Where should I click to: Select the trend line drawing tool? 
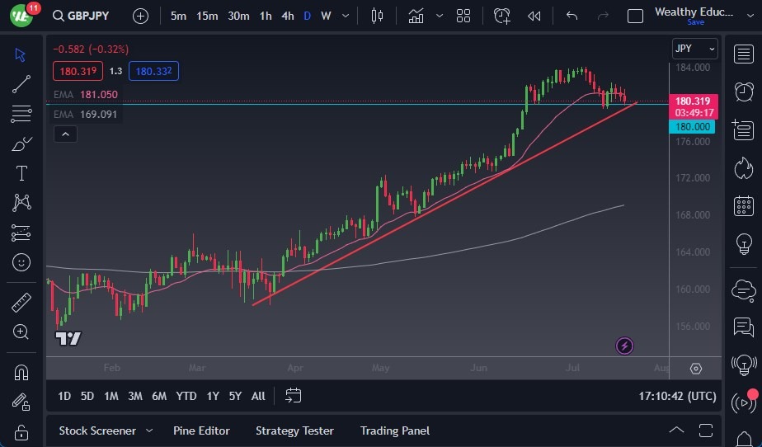coord(21,83)
